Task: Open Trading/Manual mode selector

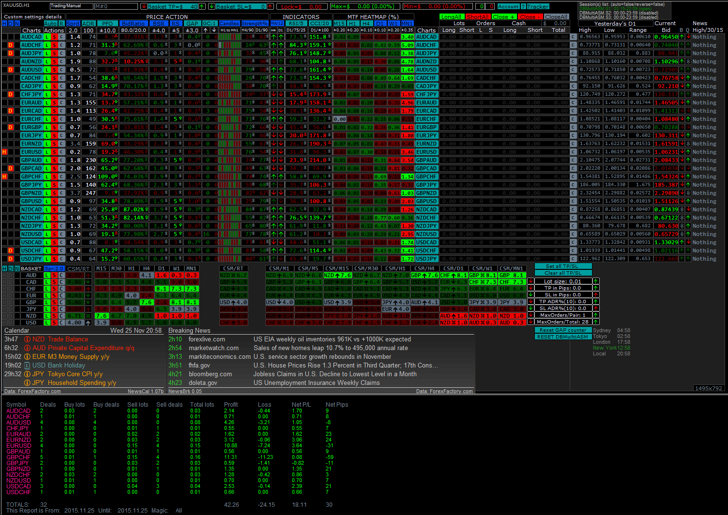Action: (x=72, y=6)
